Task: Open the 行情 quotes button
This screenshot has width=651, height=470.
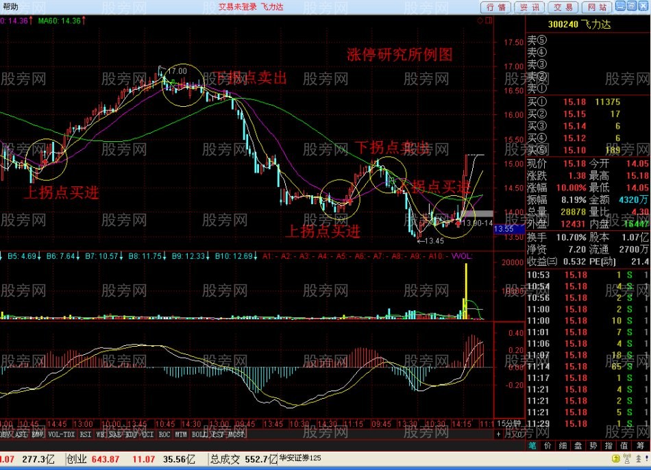Action: [x=496, y=7]
